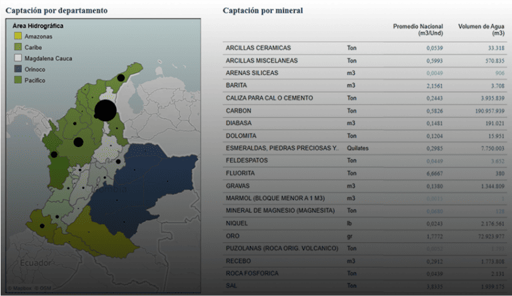Click the largest black bubble on map
This screenshot has height=296, width=512.
[105, 111]
